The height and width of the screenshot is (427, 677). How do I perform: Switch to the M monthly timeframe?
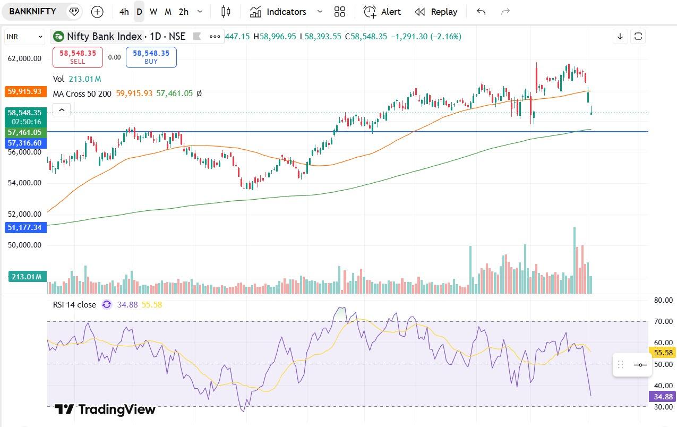[168, 12]
